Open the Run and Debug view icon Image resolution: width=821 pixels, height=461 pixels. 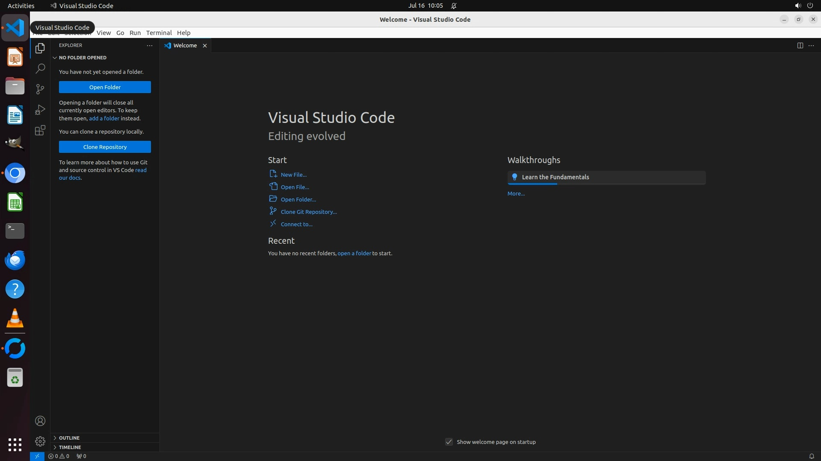(40, 110)
